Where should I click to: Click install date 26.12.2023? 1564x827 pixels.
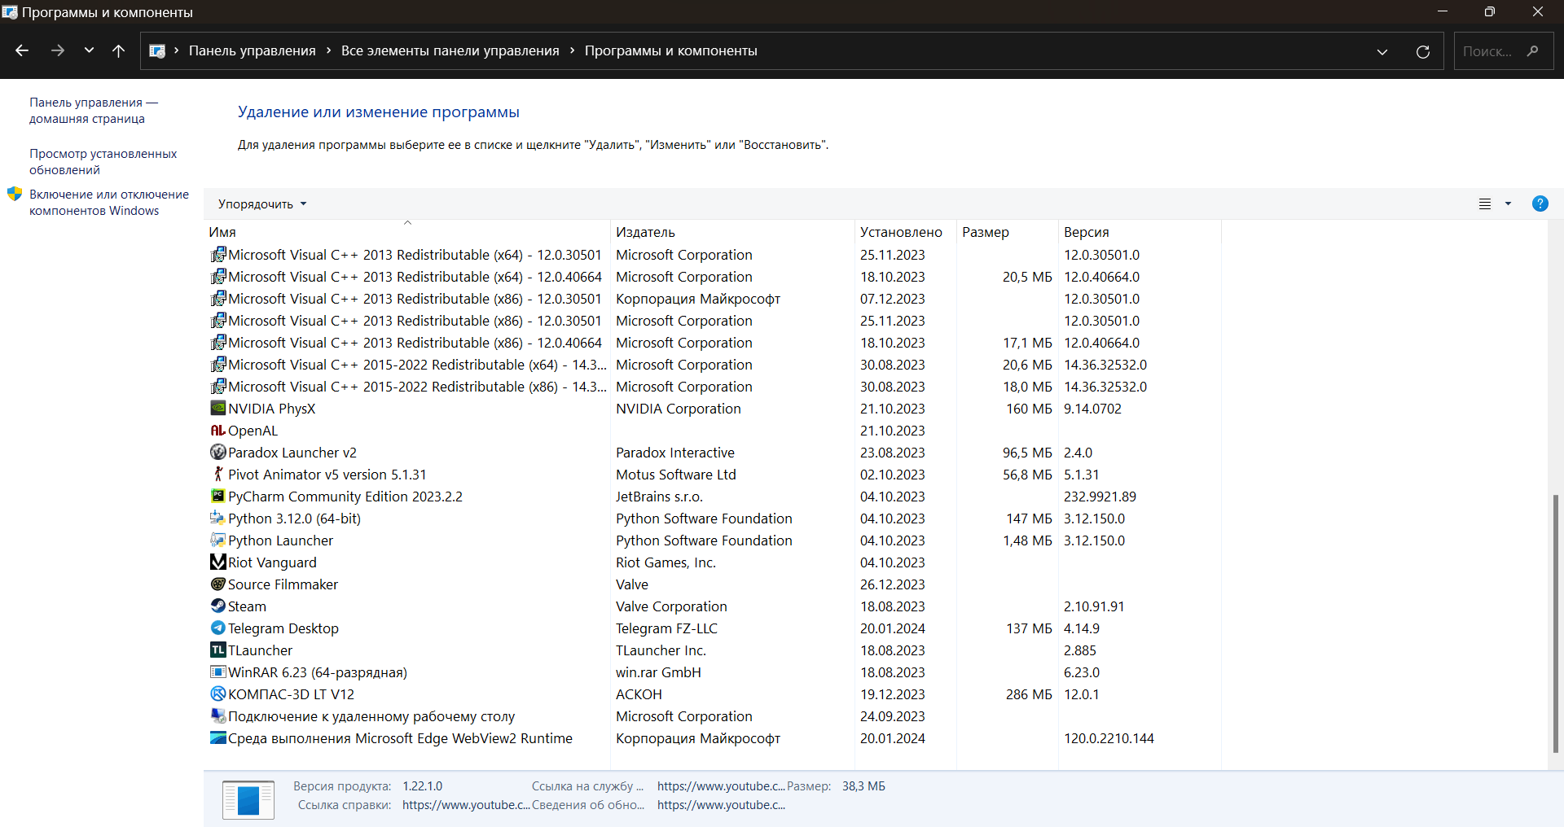pyautogui.click(x=893, y=584)
